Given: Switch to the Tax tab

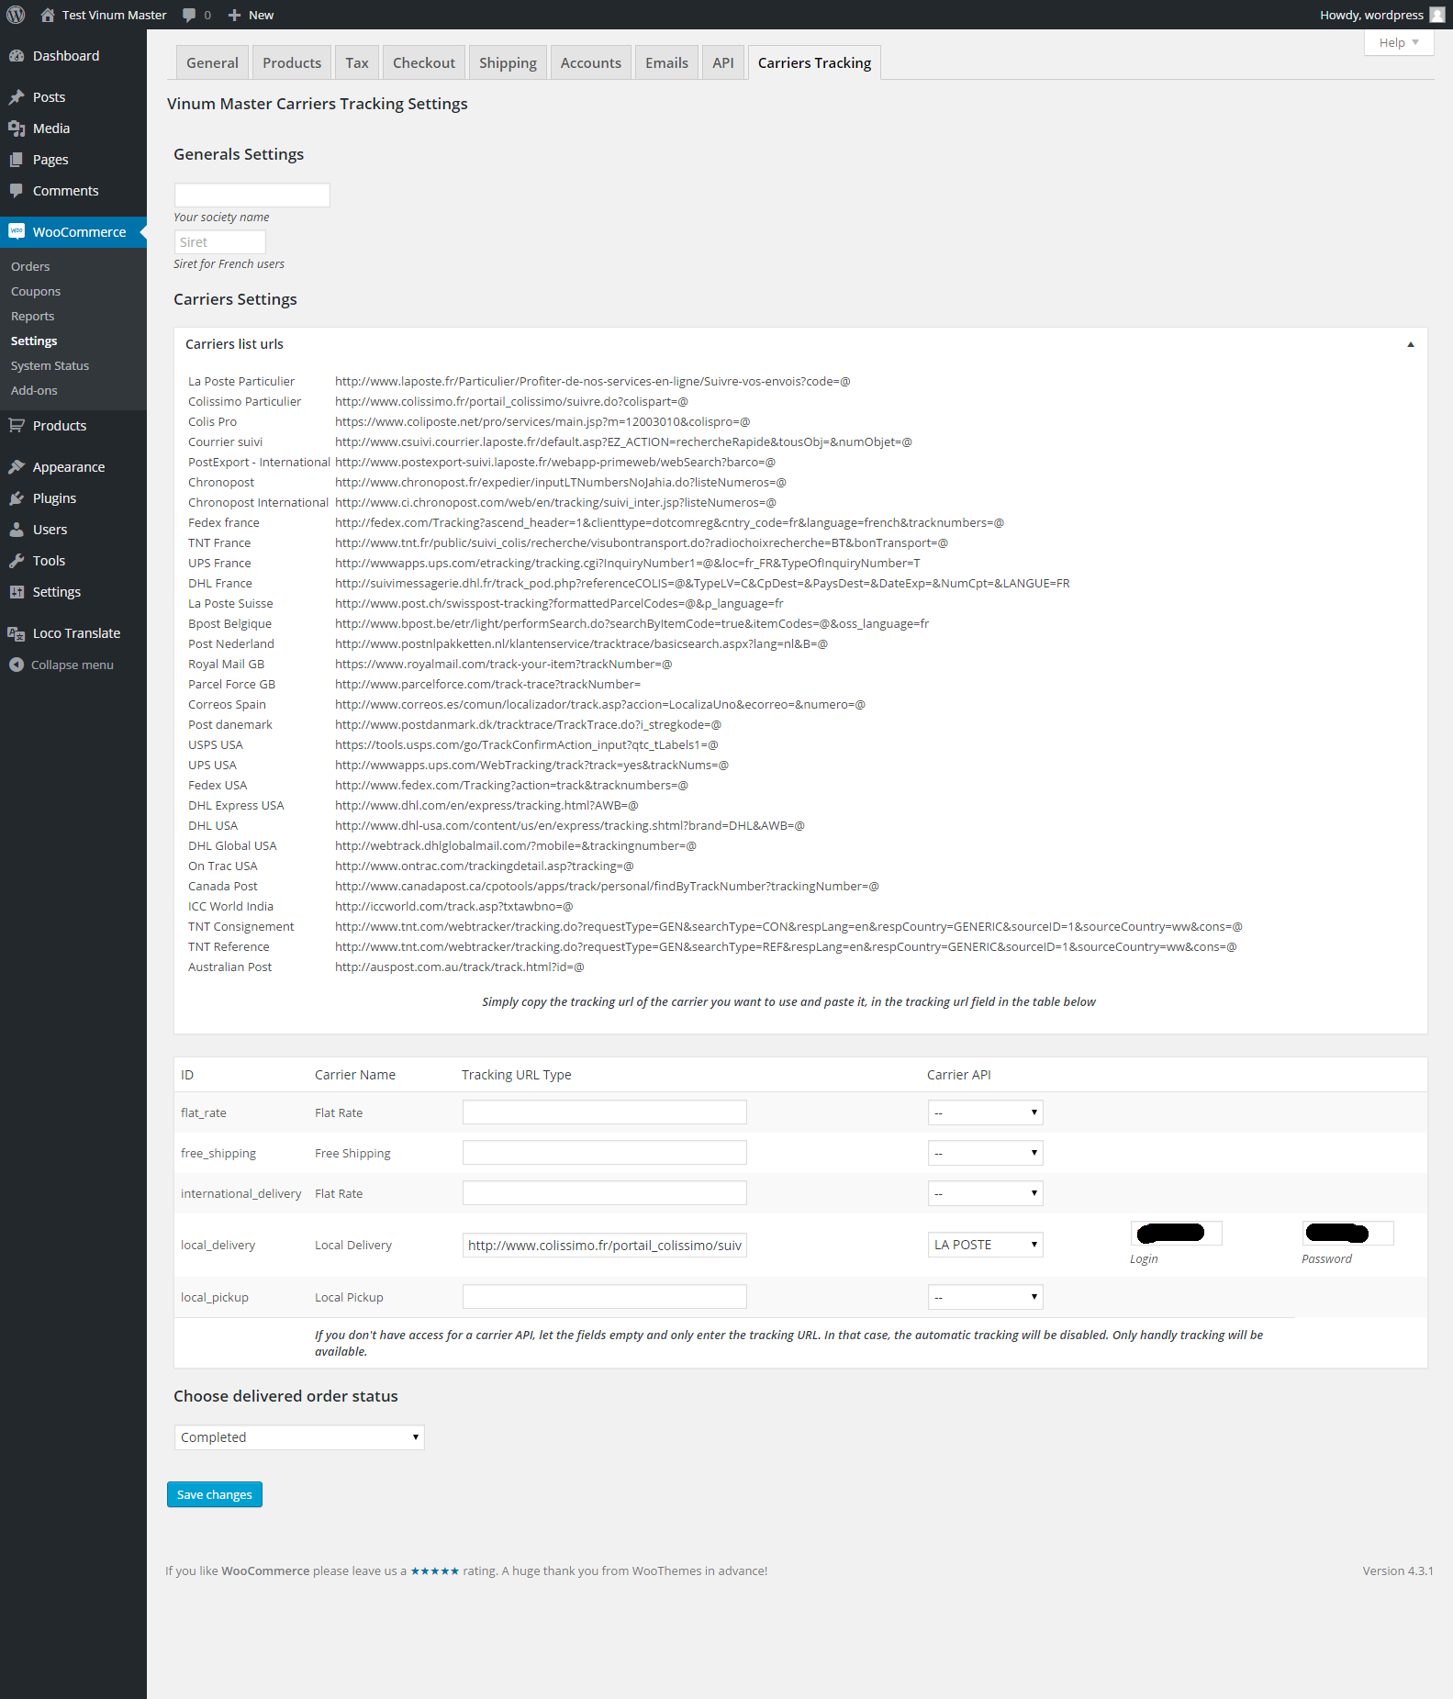Looking at the screenshot, I should [357, 62].
